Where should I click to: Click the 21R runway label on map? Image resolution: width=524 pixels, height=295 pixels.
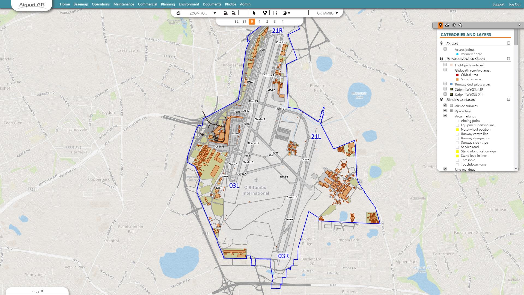coord(277,31)
